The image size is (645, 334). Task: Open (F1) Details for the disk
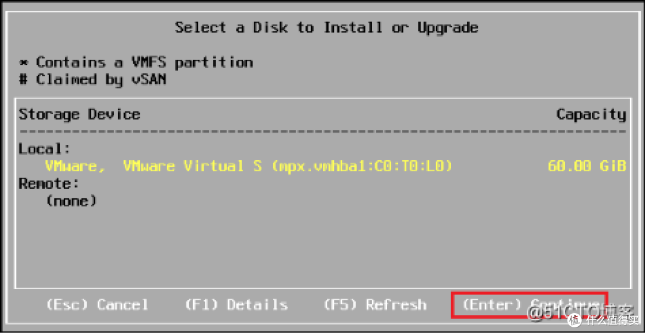[236, 305]
